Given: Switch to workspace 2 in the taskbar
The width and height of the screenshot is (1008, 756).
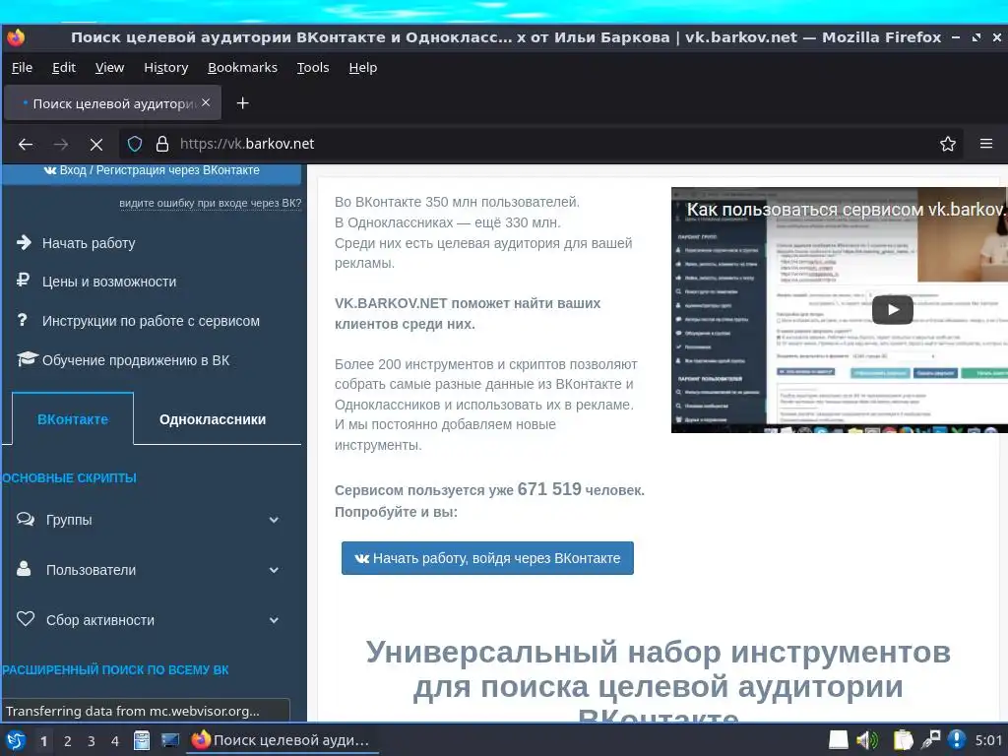Looking at the screenshot, I should tap(68, 741).
